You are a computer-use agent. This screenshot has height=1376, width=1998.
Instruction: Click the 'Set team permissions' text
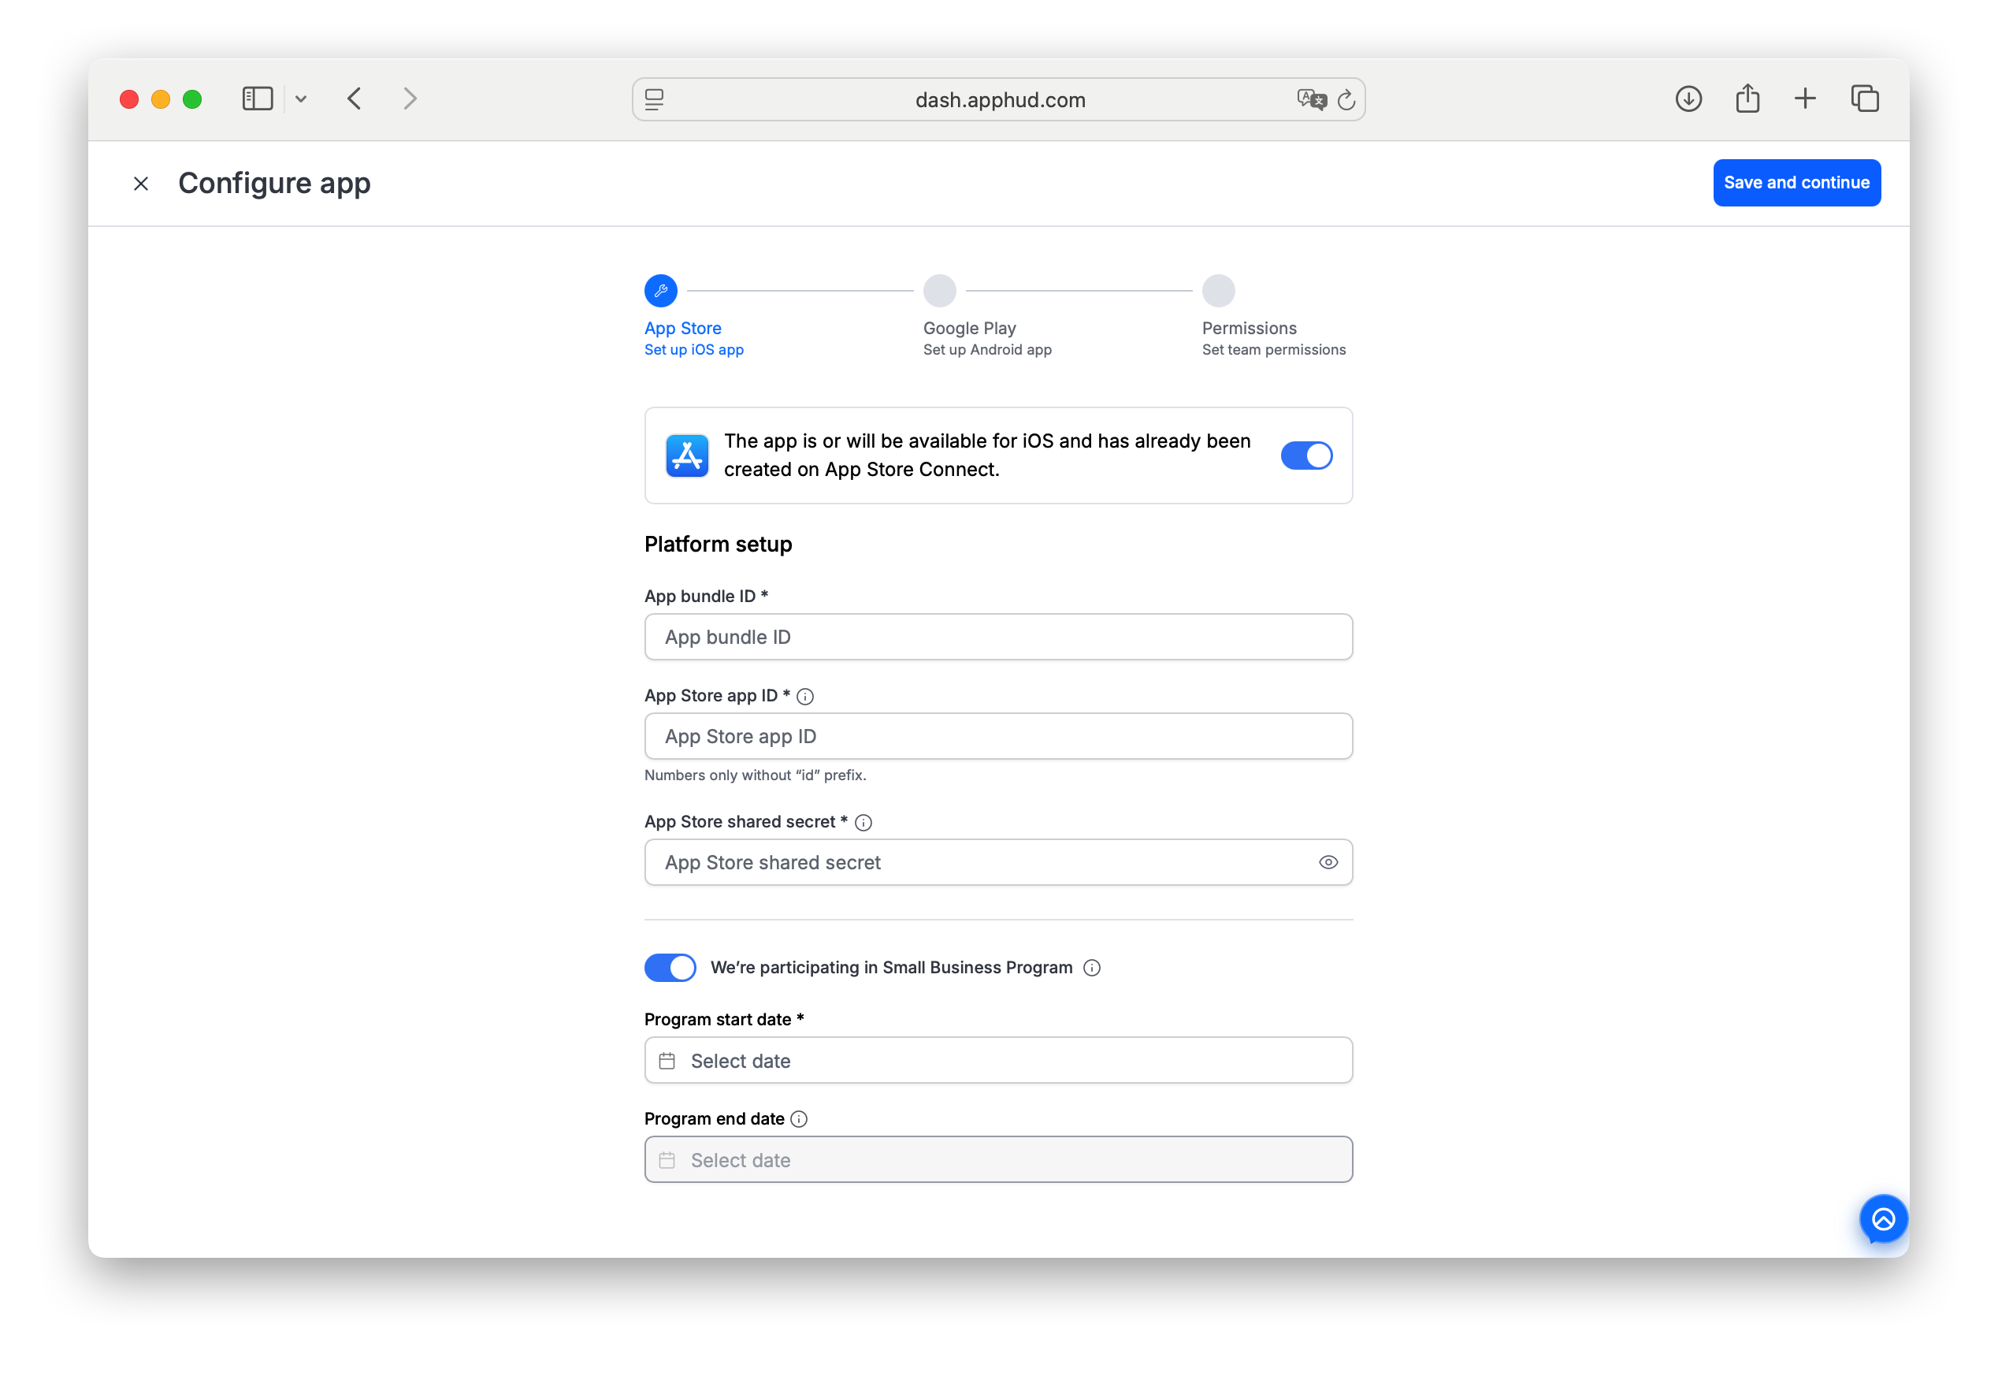[1274, 350]
